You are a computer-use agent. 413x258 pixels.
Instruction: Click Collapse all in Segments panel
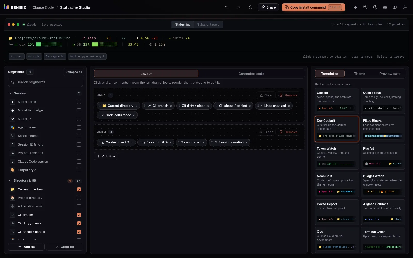click(x=74, y=72)
